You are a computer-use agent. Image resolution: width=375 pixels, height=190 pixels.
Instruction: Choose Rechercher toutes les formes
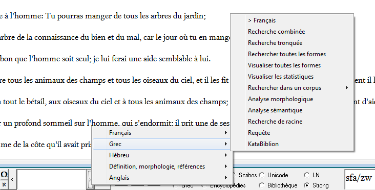pyautogui.click(x=292, y=54)
